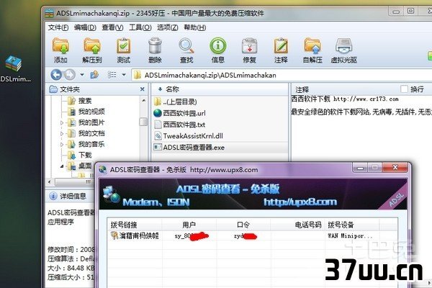Image resolution: width=432 pixels, height=288 pixels.
Task: Click the folder tree horizontal scroll left arrow
Action: [49, 181]
